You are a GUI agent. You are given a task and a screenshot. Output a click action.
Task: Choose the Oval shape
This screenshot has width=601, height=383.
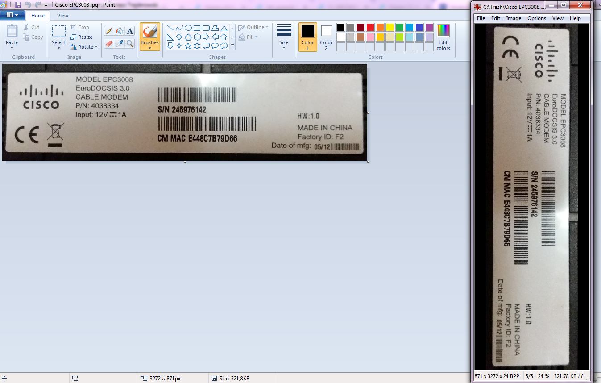point(188,28)
